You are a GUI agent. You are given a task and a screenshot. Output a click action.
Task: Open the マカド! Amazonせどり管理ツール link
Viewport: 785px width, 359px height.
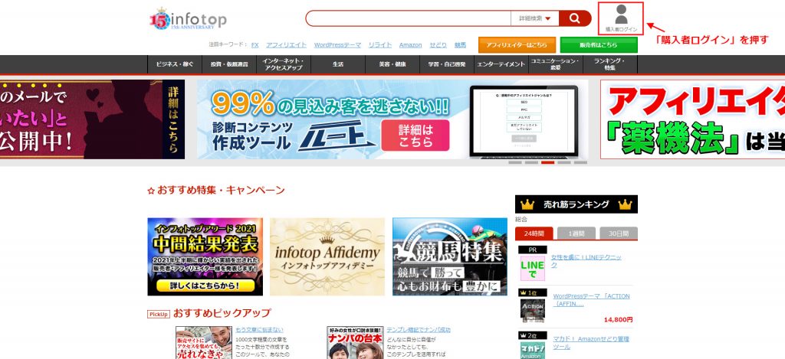click(591, 342)
